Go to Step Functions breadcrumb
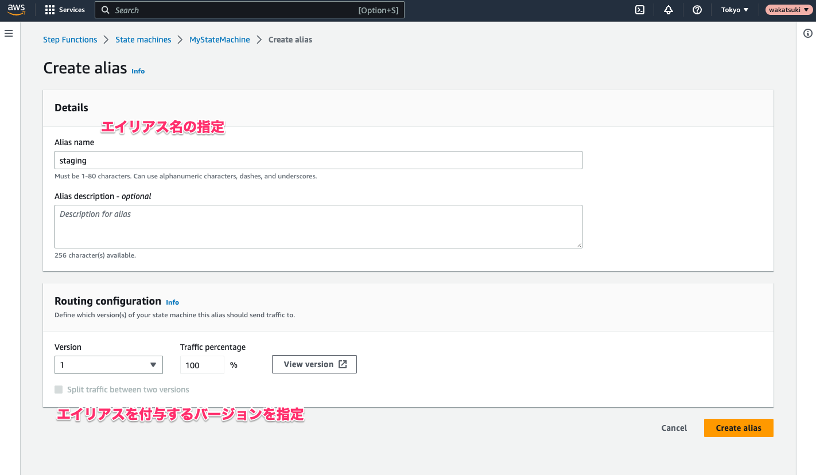 [70, 40]
